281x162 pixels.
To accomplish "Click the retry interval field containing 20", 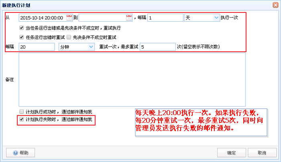I will 37,47.
